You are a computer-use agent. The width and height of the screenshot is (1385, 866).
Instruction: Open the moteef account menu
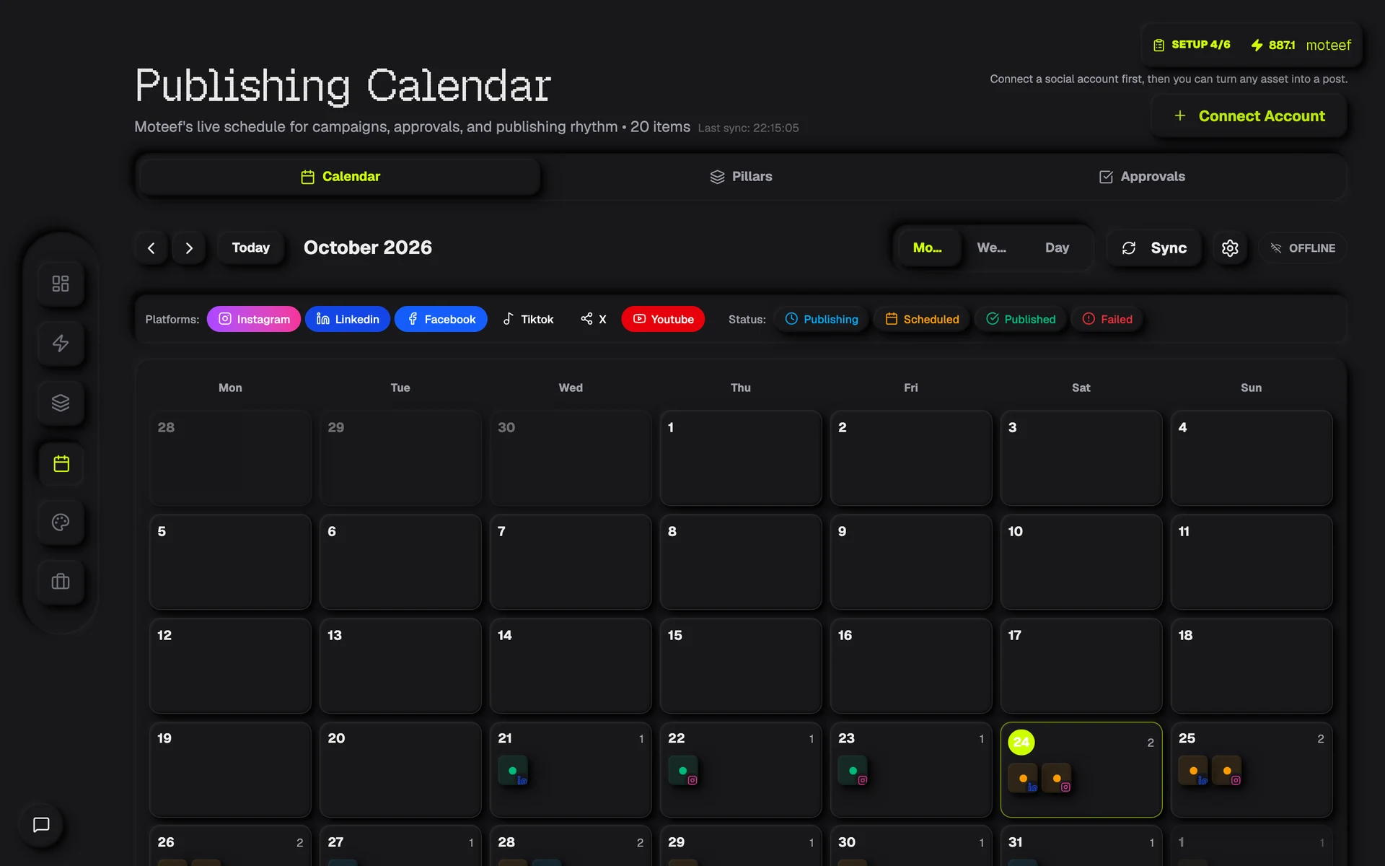(x=1328, y=45)
